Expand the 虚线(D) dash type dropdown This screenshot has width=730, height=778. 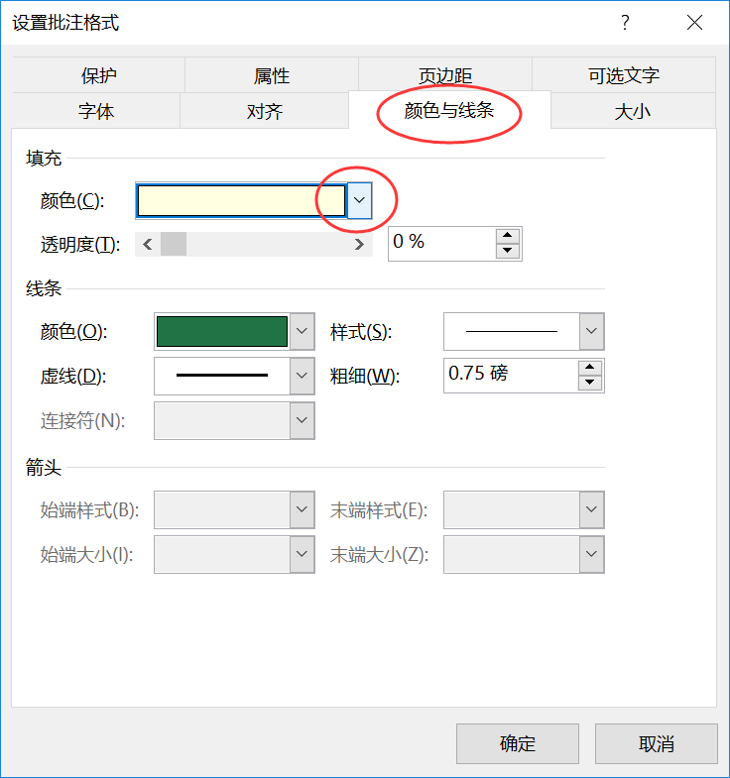click(302, 376)
